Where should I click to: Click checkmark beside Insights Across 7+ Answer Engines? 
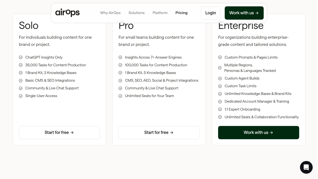120,57
